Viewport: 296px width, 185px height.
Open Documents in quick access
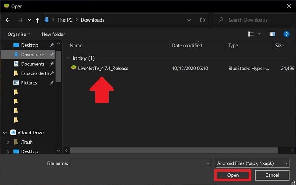pos(33,64)
